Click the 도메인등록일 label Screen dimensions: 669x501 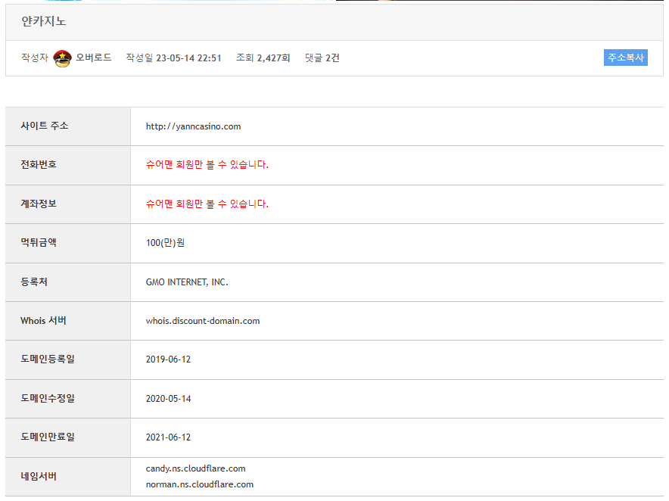point(48,359)
